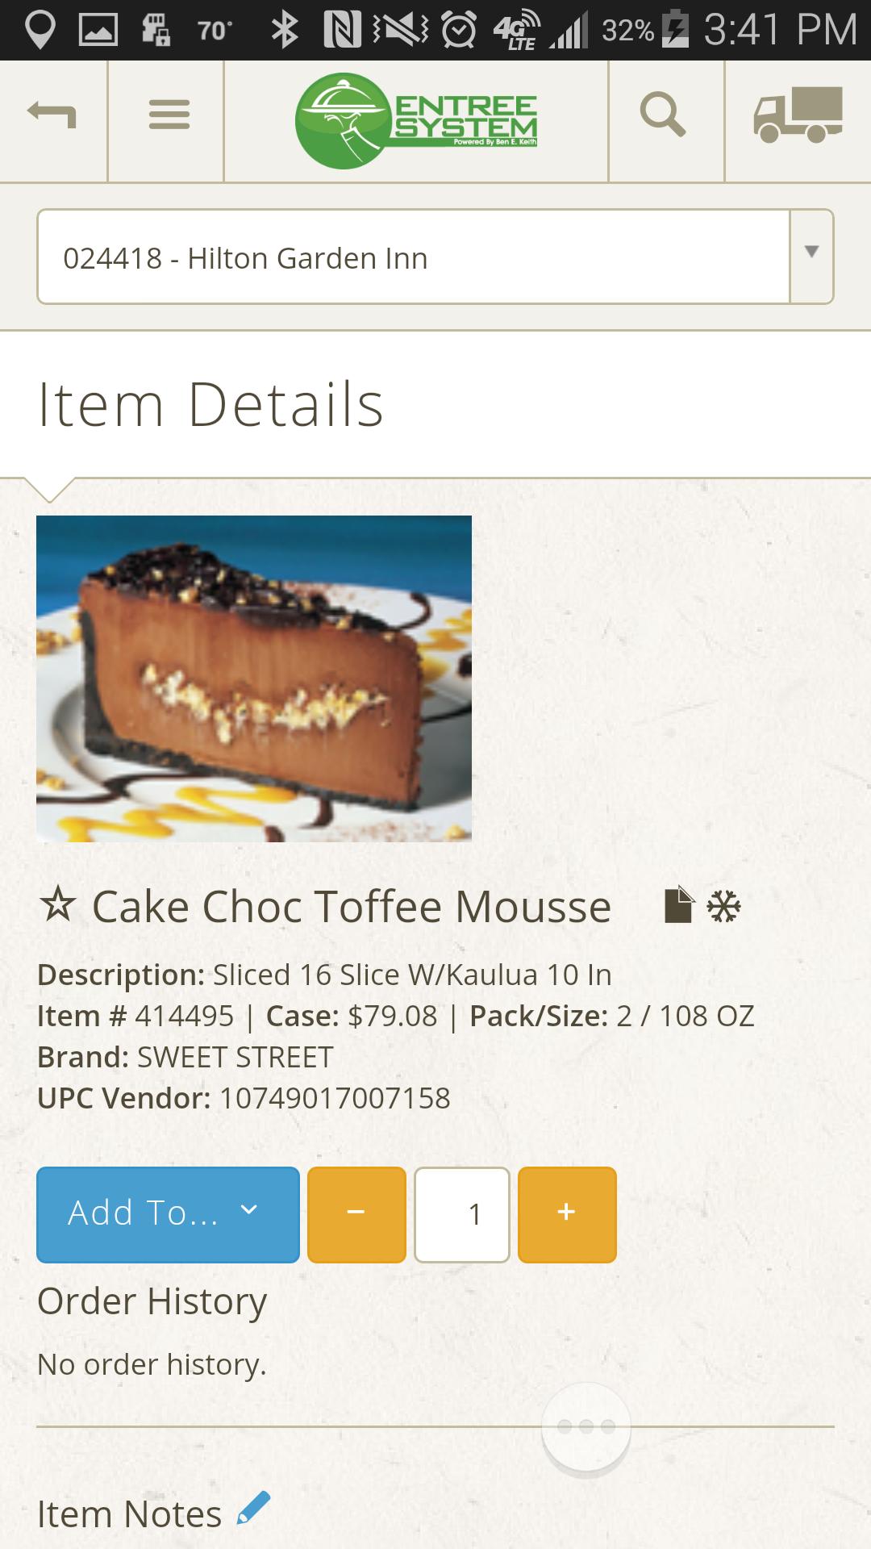Open the hamburger menu

point(169,115)
